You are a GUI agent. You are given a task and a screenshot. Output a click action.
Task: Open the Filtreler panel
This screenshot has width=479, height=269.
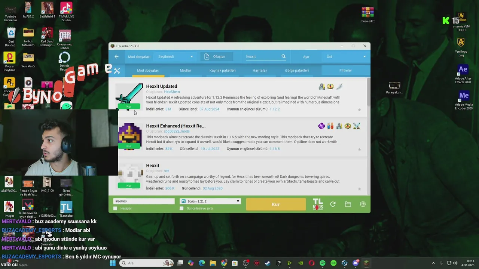pos(345,70)
